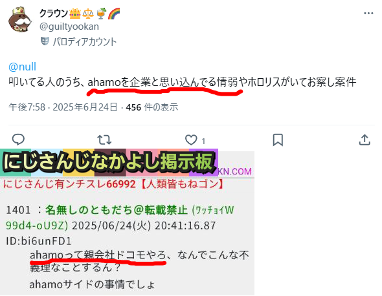Click the poster name 名無しのともだち@転載禁止
The height and width of the screenshot is (296, 382).
pyautogui.click(x=117, y=210)
